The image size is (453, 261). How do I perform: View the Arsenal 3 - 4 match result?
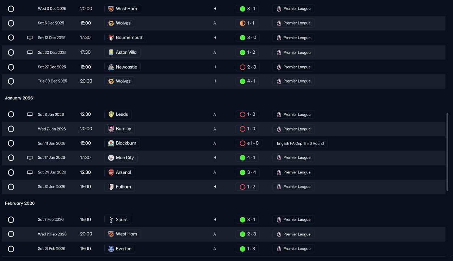pos(247,172)
